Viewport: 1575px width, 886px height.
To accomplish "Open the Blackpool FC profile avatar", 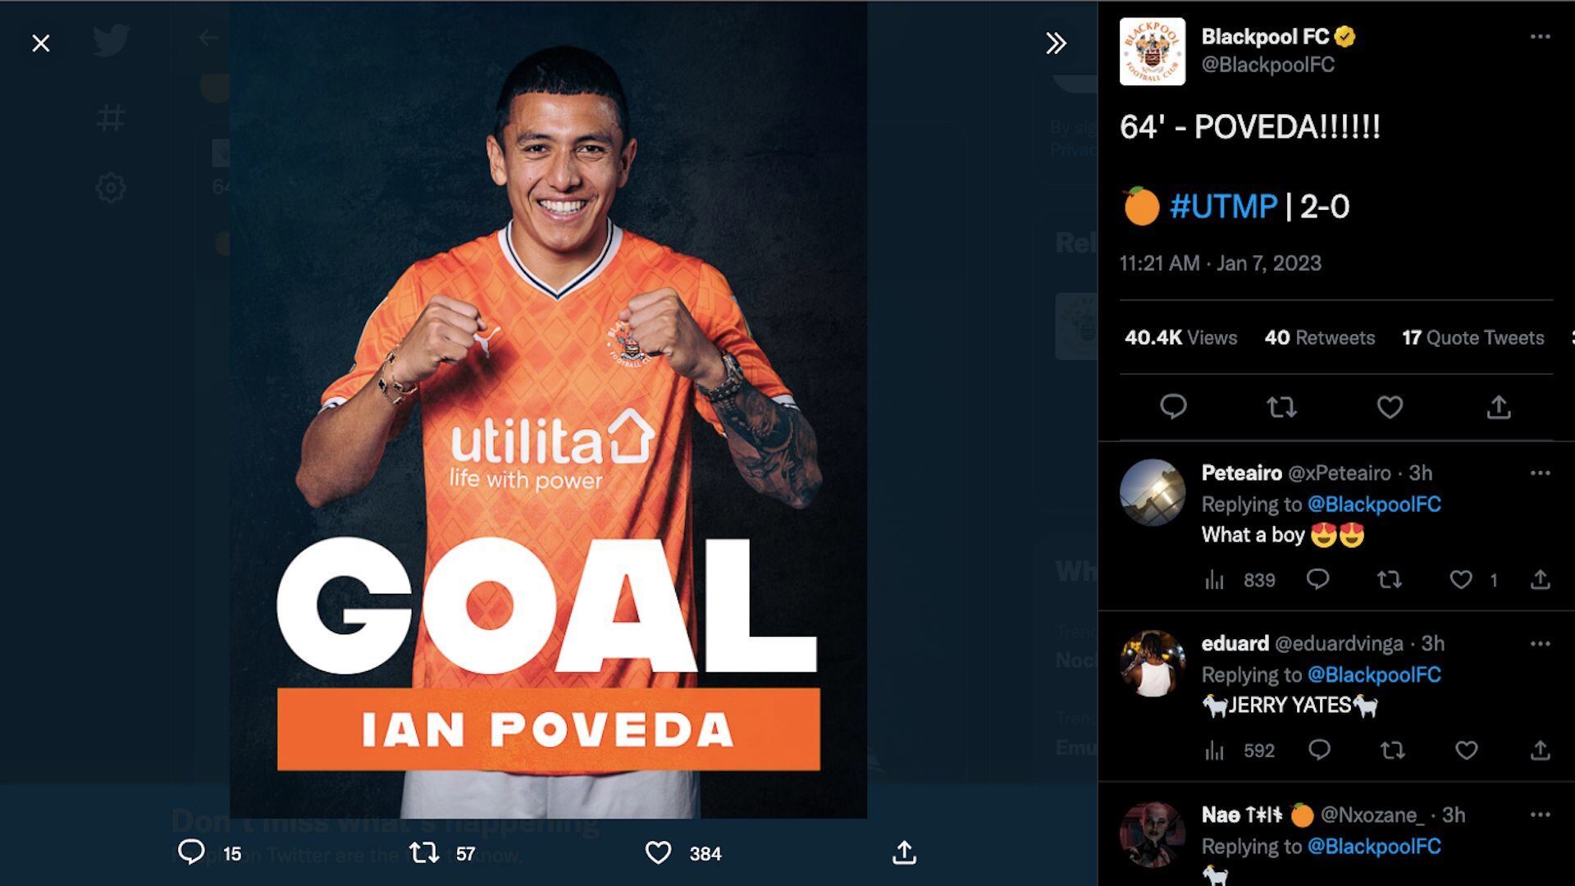I will point(1153,51).
